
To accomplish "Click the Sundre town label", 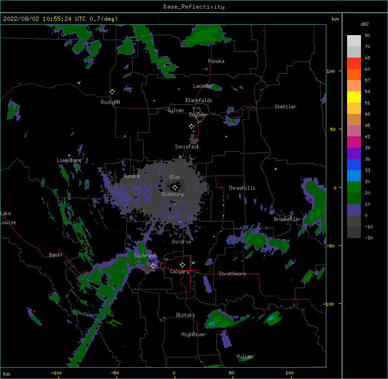I will [x=131, y=176].
